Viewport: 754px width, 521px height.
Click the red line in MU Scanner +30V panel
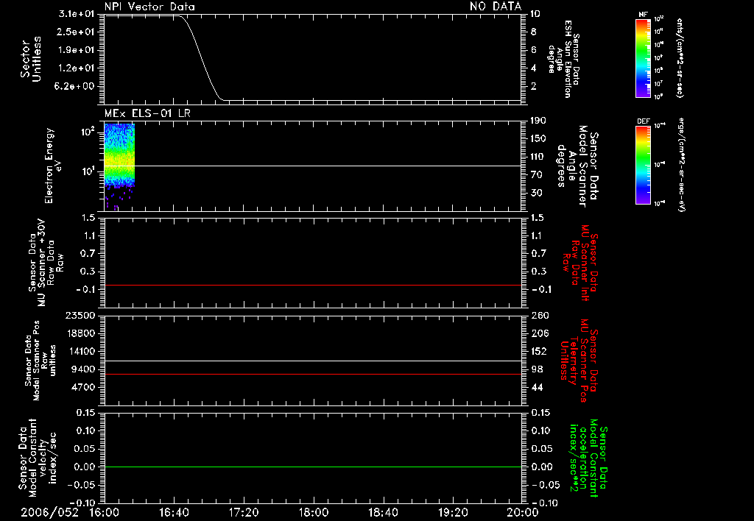313,286
